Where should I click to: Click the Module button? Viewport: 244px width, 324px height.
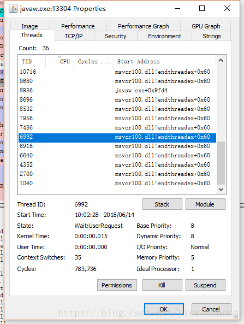tap(205, 204)
